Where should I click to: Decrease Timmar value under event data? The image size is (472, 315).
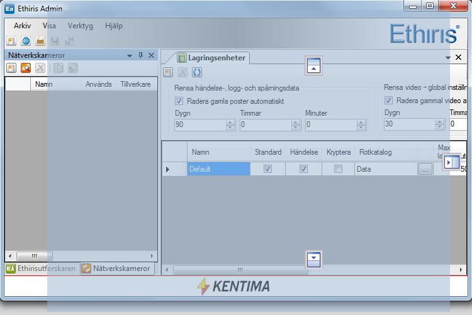pos(296,127)
